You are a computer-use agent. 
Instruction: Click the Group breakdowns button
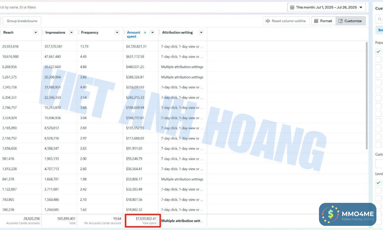point(22,21)
